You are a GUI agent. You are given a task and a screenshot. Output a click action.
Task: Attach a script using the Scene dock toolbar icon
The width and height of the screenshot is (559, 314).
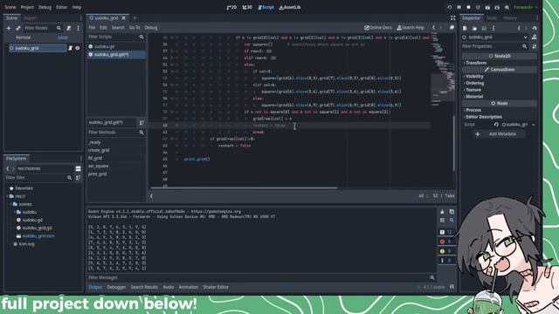tap(69, 28)
